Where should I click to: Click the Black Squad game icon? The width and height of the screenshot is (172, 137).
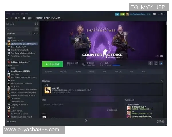tap(9, 86)
